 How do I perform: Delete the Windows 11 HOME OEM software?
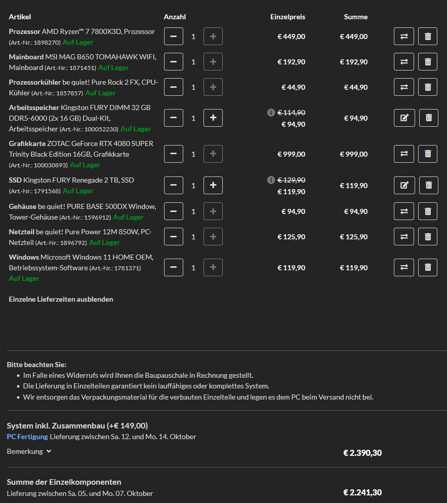428,267
